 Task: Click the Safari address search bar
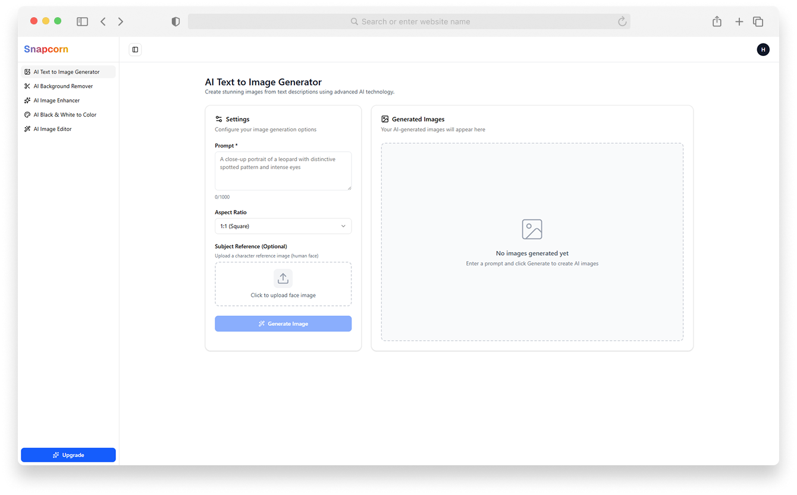point(409,21)
